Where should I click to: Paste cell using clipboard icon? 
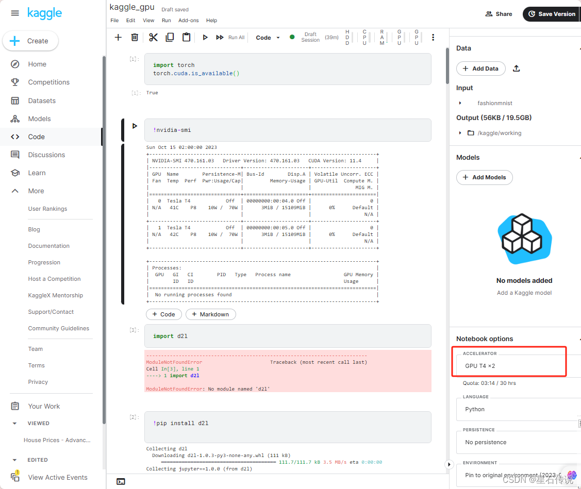pos(187,38)
